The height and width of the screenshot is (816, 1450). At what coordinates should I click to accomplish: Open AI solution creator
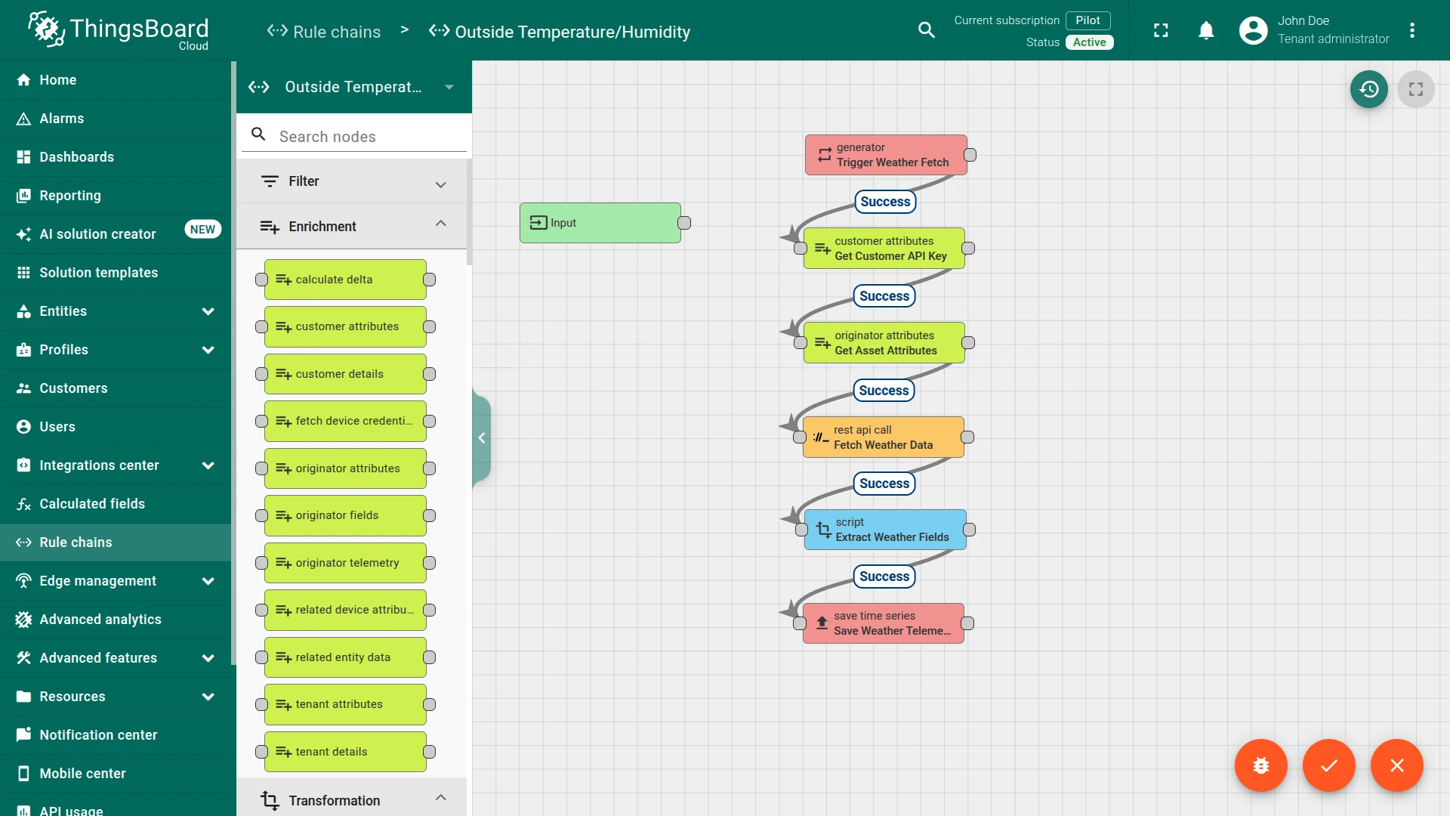[116, 234]
